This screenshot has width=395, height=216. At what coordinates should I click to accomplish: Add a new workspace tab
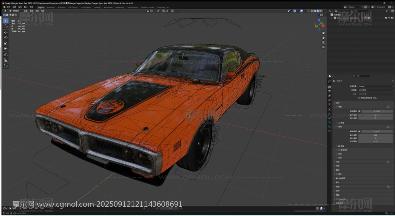pos(168,7)
